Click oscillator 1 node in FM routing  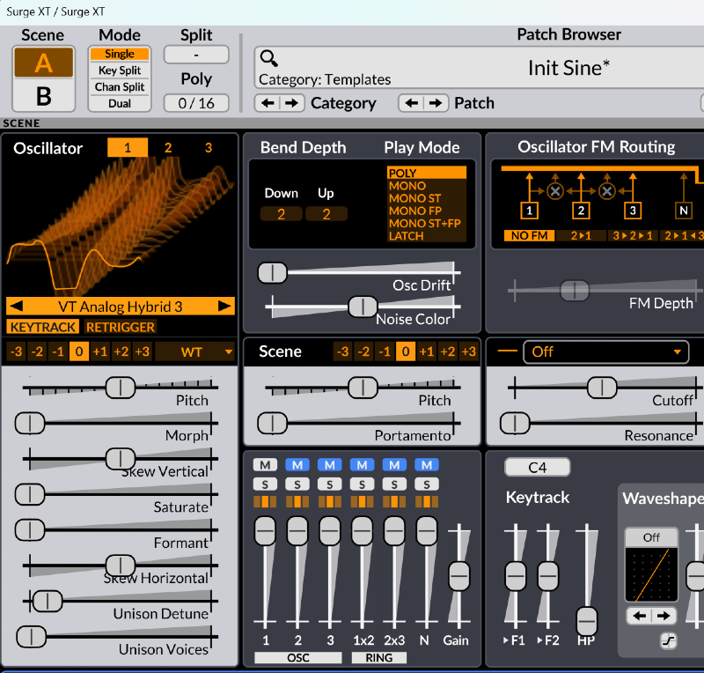[x=530, y=211]
